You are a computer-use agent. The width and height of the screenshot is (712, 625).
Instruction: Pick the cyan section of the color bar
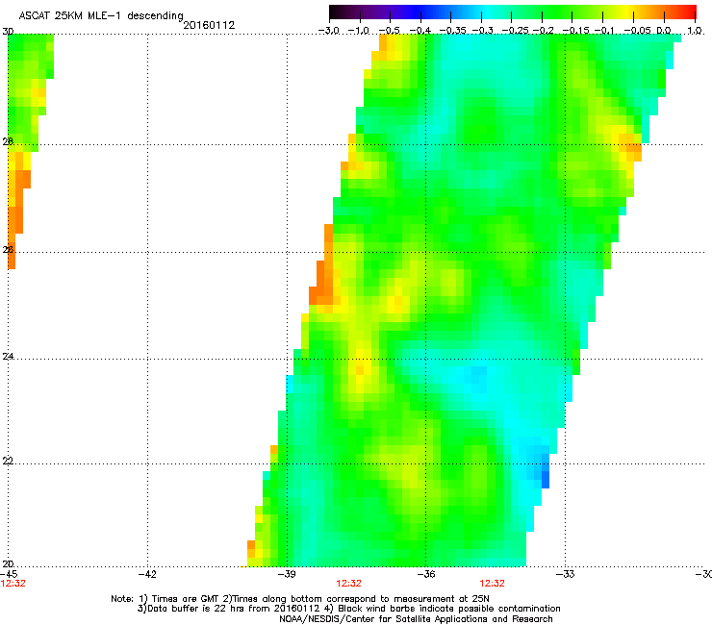[x=487, y=12]
